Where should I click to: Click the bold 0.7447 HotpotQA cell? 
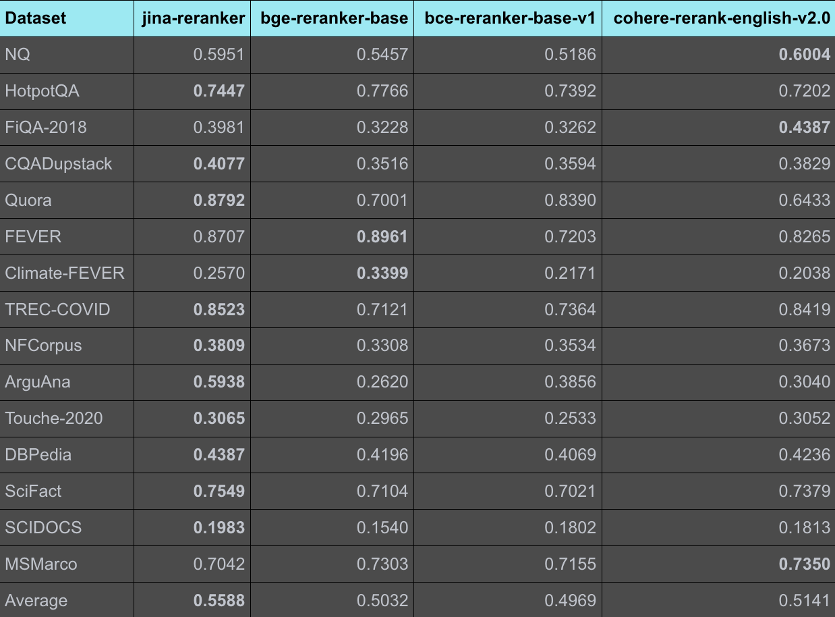tap(219, 91)
